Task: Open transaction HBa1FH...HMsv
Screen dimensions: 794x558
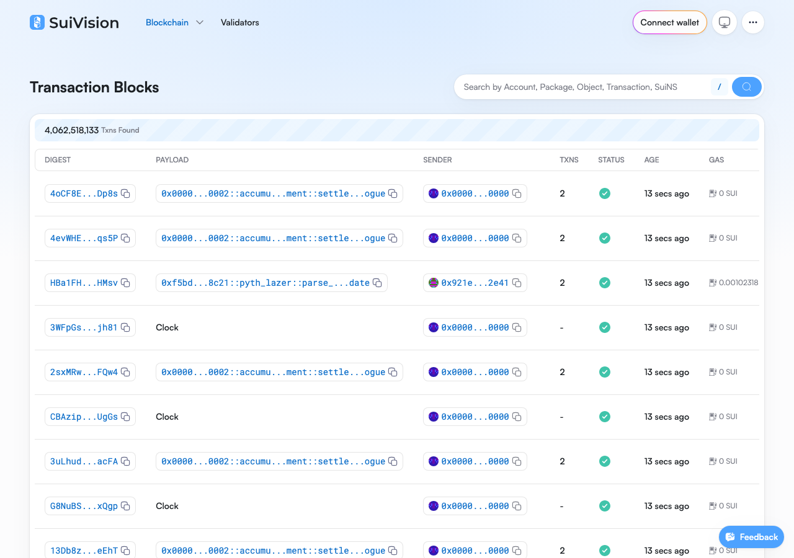Action: coord(84,283)
